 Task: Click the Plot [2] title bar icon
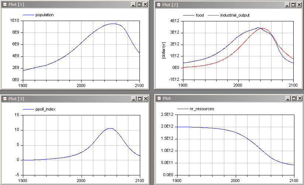point(159,4)
